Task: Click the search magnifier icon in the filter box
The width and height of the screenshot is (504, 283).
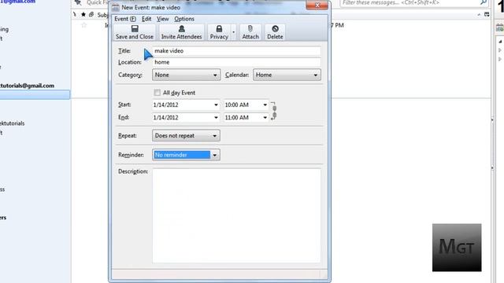Action: click(x=483, y=2)
